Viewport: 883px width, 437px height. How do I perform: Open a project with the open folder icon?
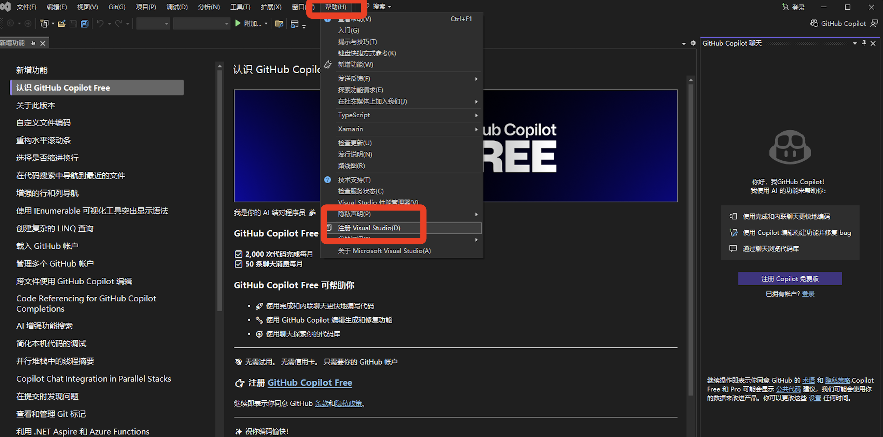(62, 23)
